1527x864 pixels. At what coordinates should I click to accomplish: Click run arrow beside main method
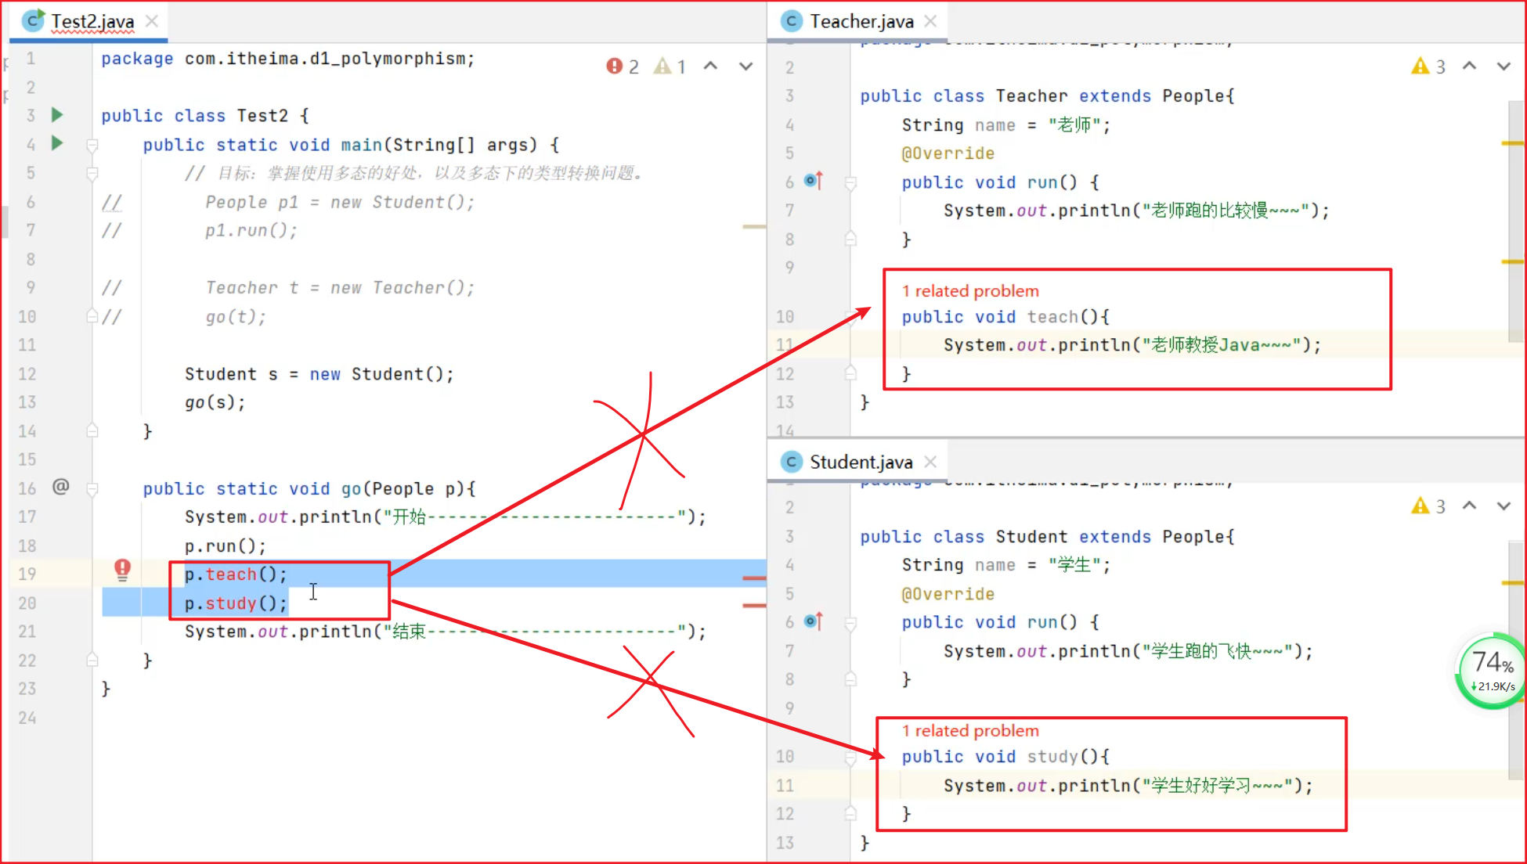pos(57,143)
